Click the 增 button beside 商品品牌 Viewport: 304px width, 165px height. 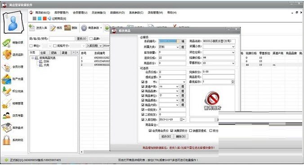[183, 91]
